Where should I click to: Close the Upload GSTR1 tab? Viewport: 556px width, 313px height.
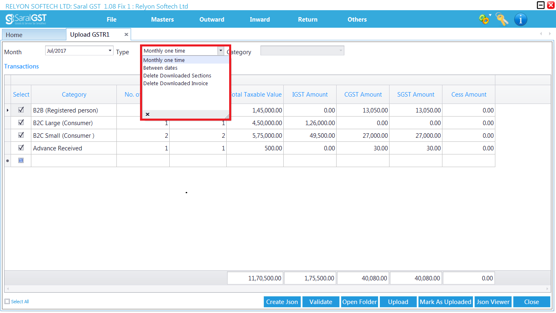[126, 34]
